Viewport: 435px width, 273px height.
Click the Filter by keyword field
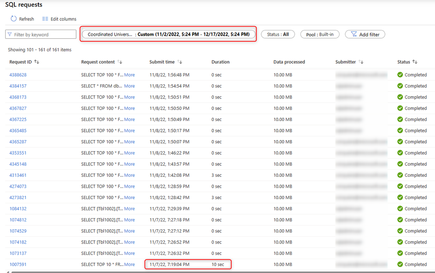pos(41,34)
